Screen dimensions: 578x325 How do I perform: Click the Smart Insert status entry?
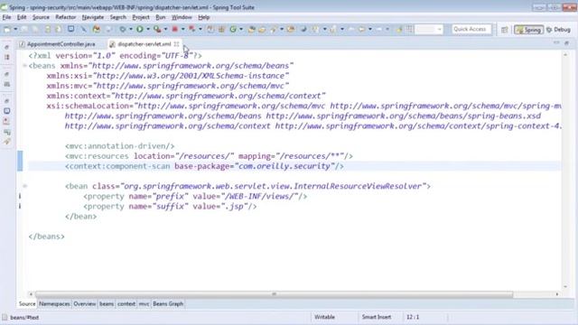pos(377,317)
